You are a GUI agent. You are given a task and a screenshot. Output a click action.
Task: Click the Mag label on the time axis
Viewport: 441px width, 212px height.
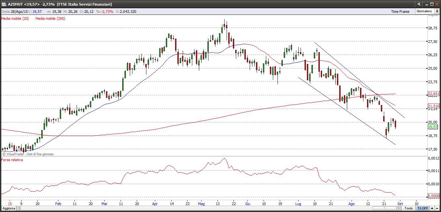[x=201, y=204]
